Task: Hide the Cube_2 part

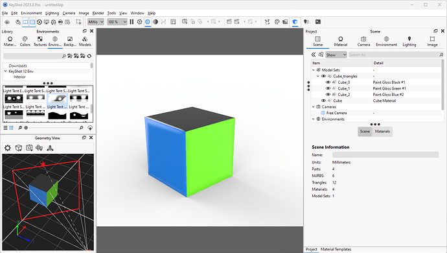Action: coord(328,95)
